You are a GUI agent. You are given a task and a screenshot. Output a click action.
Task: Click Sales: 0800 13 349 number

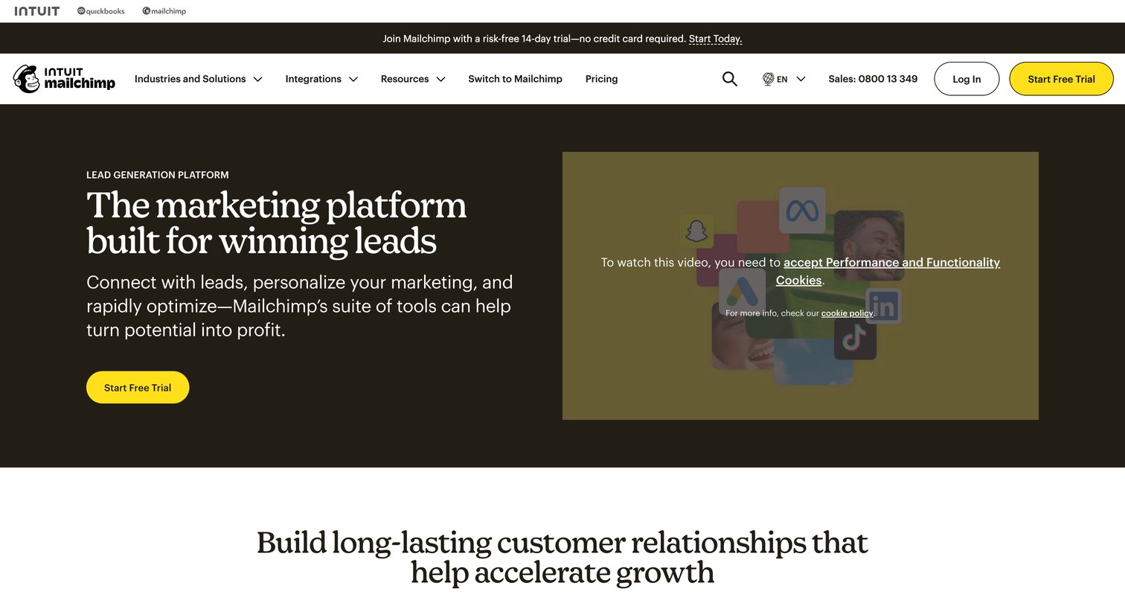[873, 79]
